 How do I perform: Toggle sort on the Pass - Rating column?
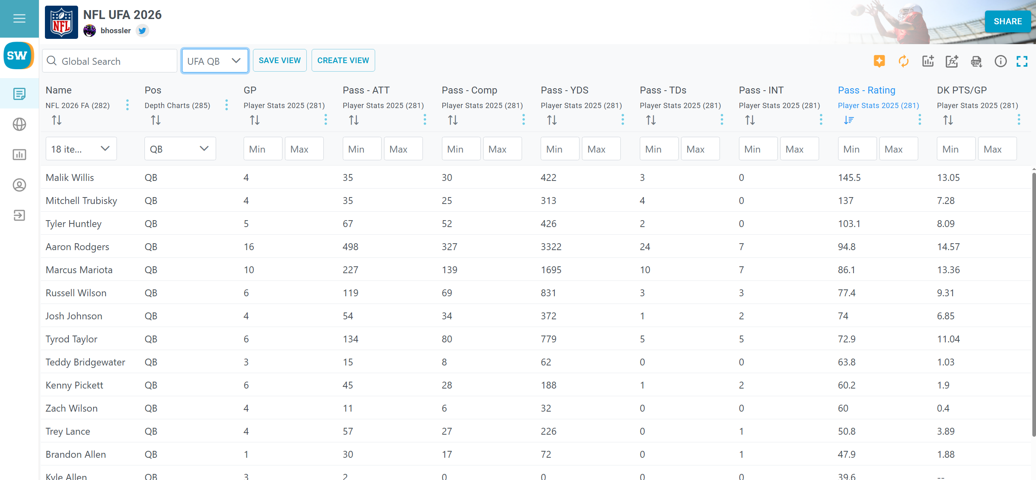click(849, 120)
